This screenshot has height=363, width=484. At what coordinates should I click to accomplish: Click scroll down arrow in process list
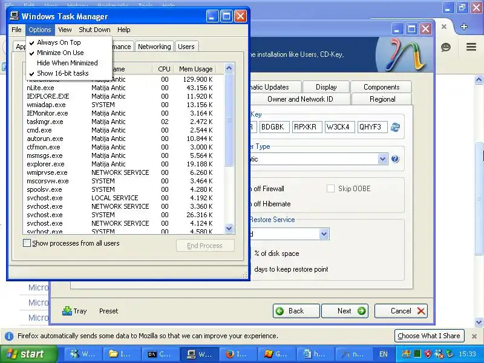229,229
